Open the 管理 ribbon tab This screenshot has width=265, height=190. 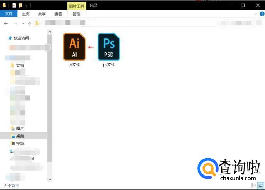click(77, 14)
